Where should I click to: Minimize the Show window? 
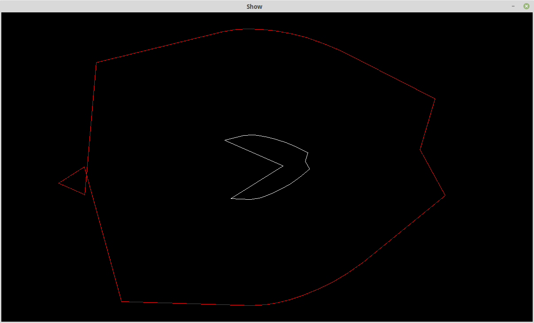tap(513, 6)
